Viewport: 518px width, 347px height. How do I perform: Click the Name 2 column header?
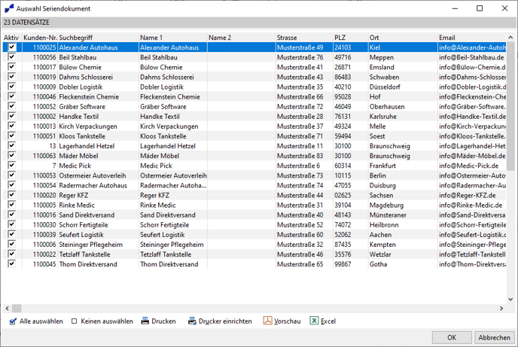(x=242, y=38)
